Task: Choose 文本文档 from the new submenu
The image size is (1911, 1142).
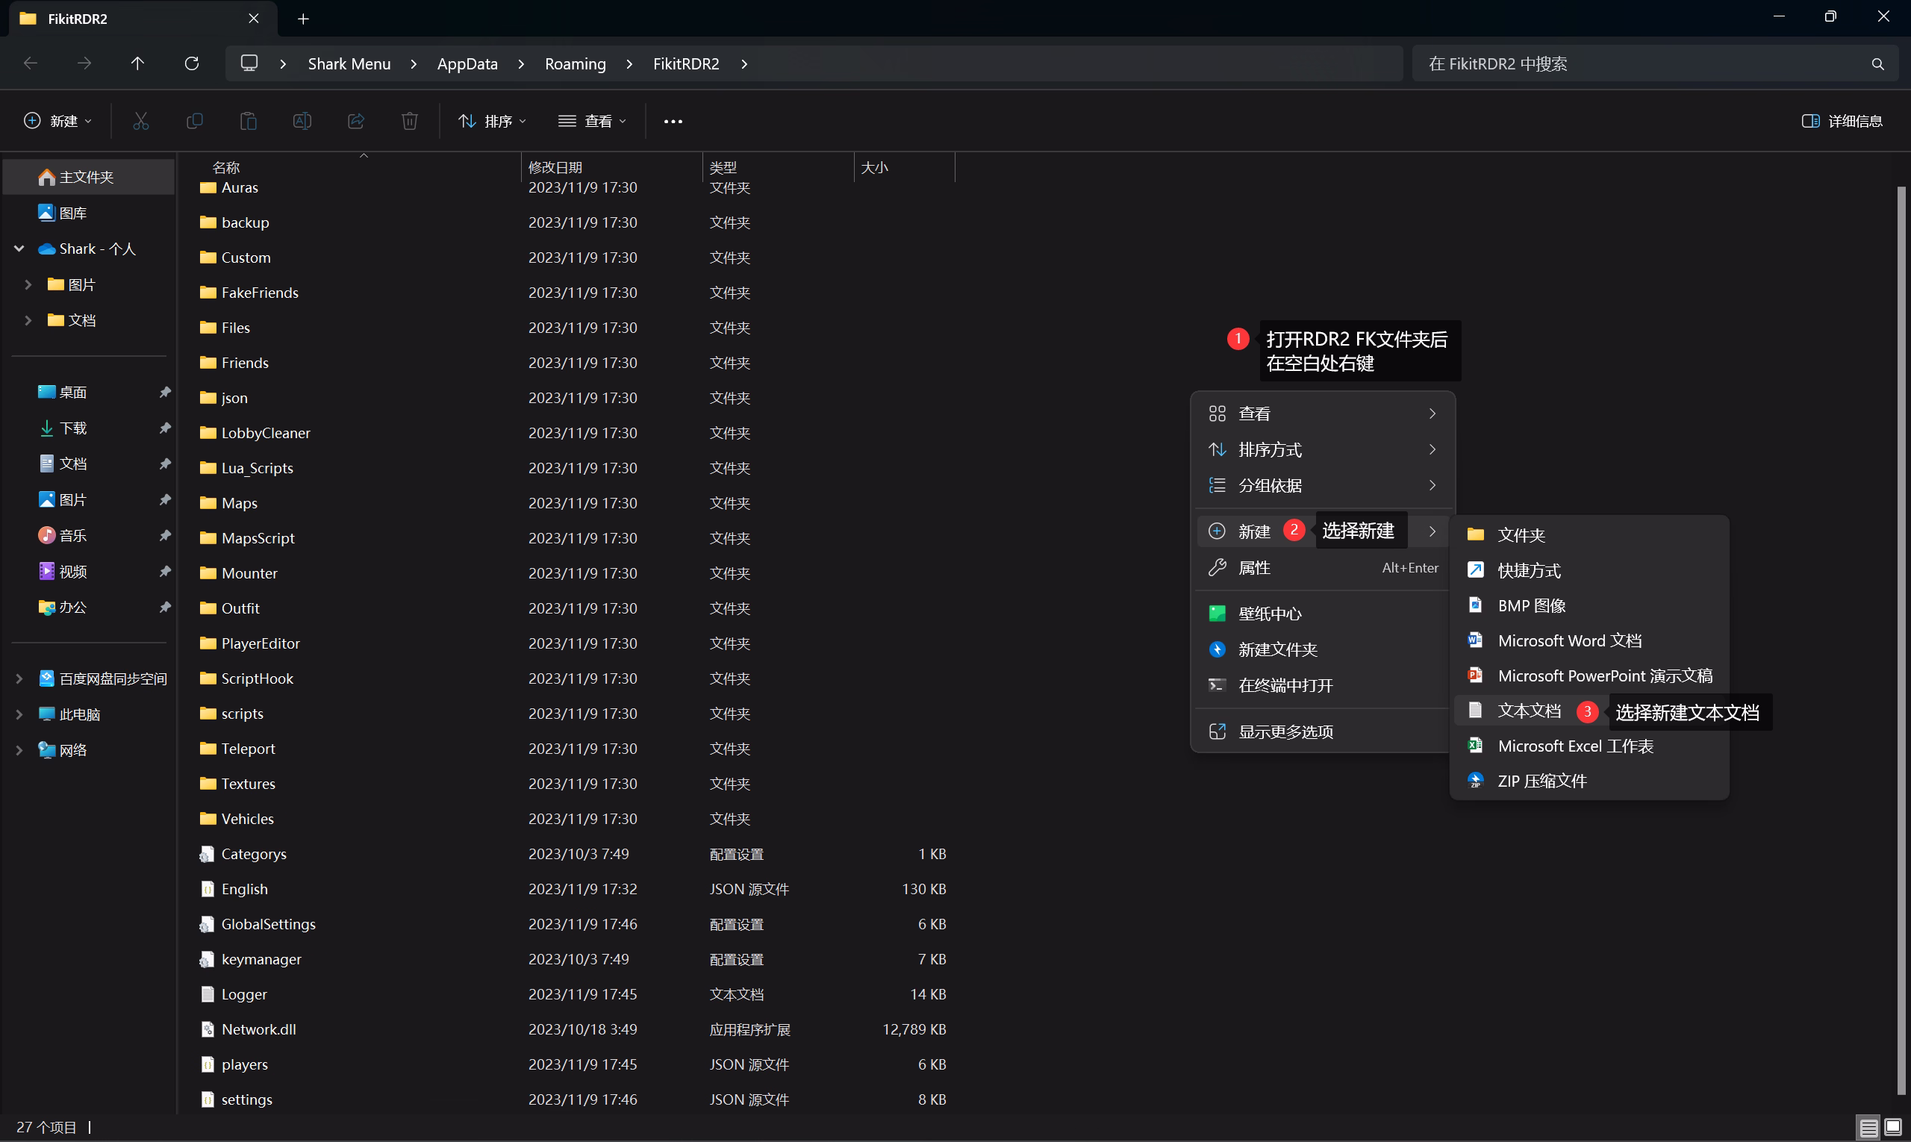Action: pyautogui.click(x=1529, y=711)
